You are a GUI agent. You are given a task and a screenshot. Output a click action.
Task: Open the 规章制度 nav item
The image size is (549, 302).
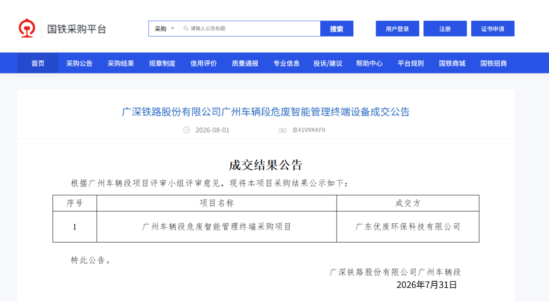click(162, 63)
